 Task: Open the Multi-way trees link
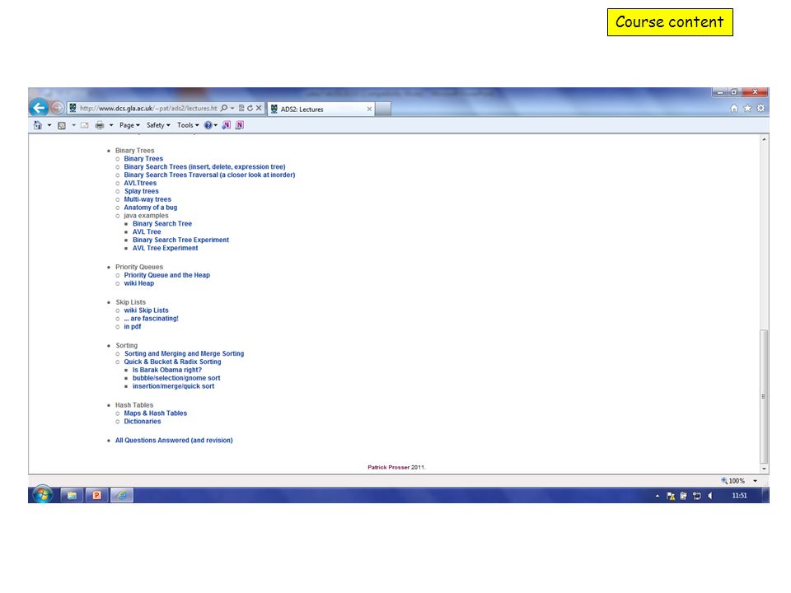(147, 199)
